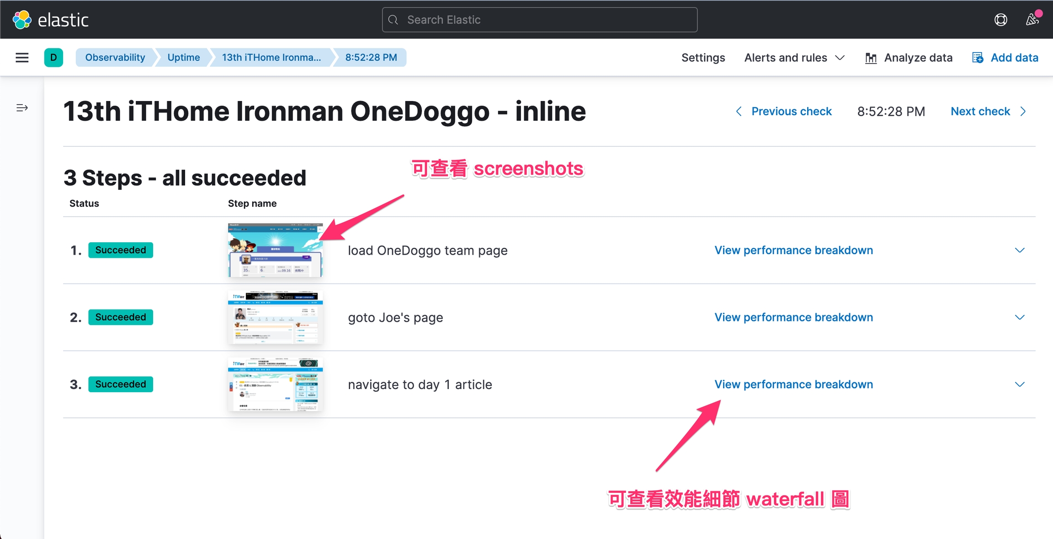
Task: Click the Step name column header
Action: tap(252, 203)
